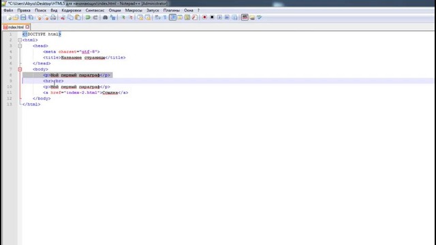Click the DOCTYPE html line of code
436x245 pixels.
pos(42,34)
